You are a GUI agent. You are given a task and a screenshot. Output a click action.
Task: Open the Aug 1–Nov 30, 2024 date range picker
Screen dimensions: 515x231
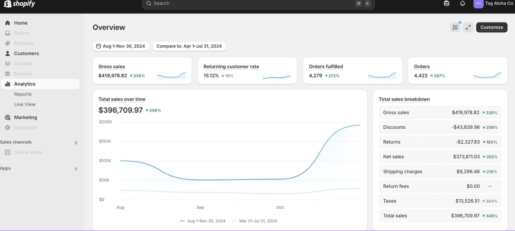(121, 46)
